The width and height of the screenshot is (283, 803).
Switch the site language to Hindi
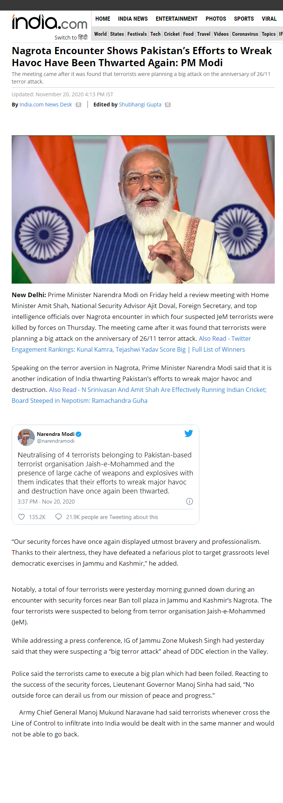point(71,38)
